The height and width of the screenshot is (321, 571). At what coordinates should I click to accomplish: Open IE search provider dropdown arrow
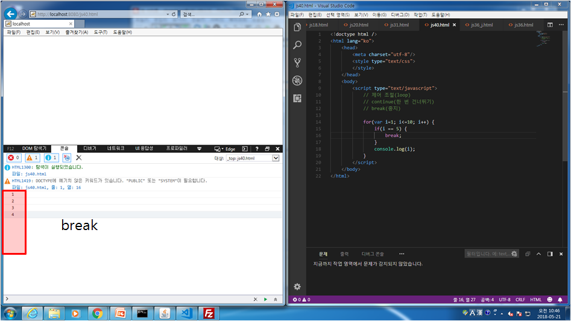pyautogui.click(x=247, y=14)
